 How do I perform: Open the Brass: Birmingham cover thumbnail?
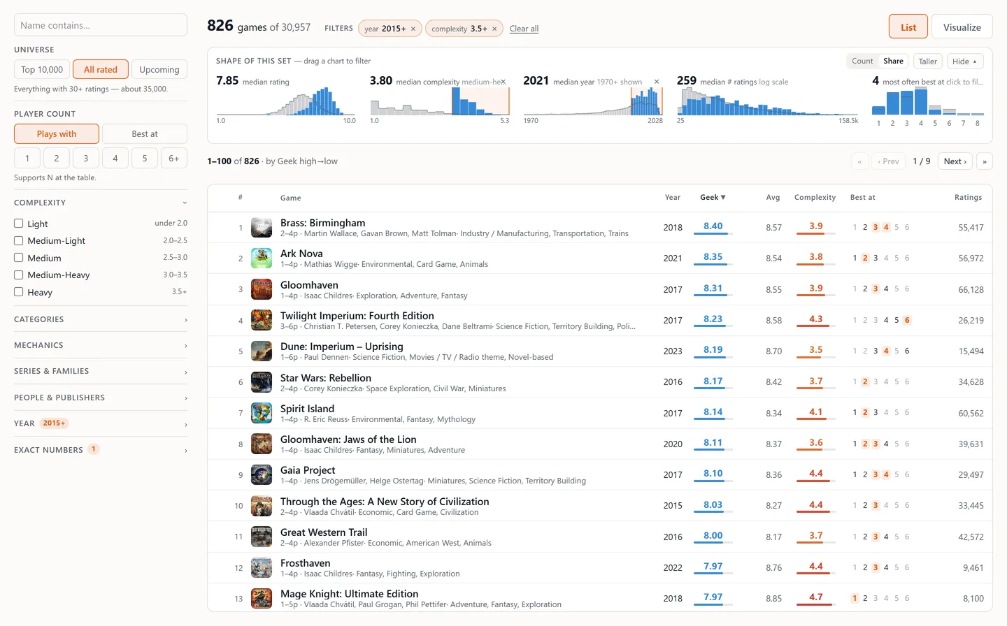point(262,227)
